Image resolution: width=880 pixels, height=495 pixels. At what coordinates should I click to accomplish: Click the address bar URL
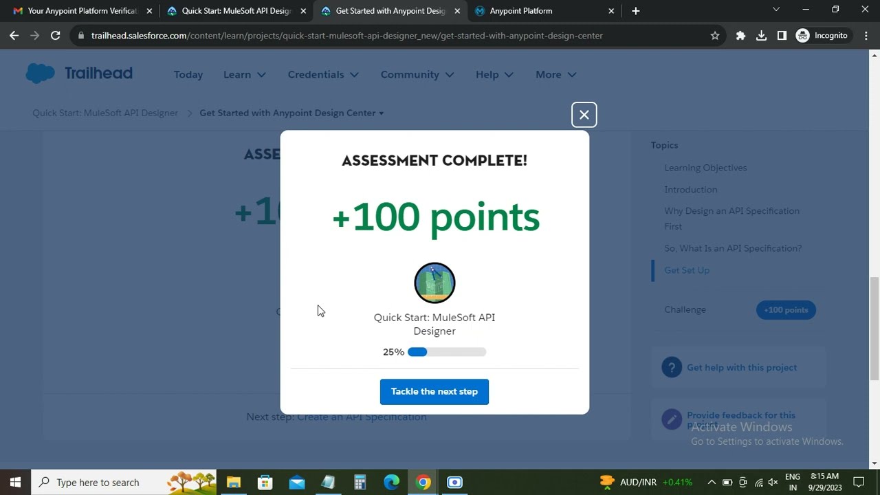[347, 36]
